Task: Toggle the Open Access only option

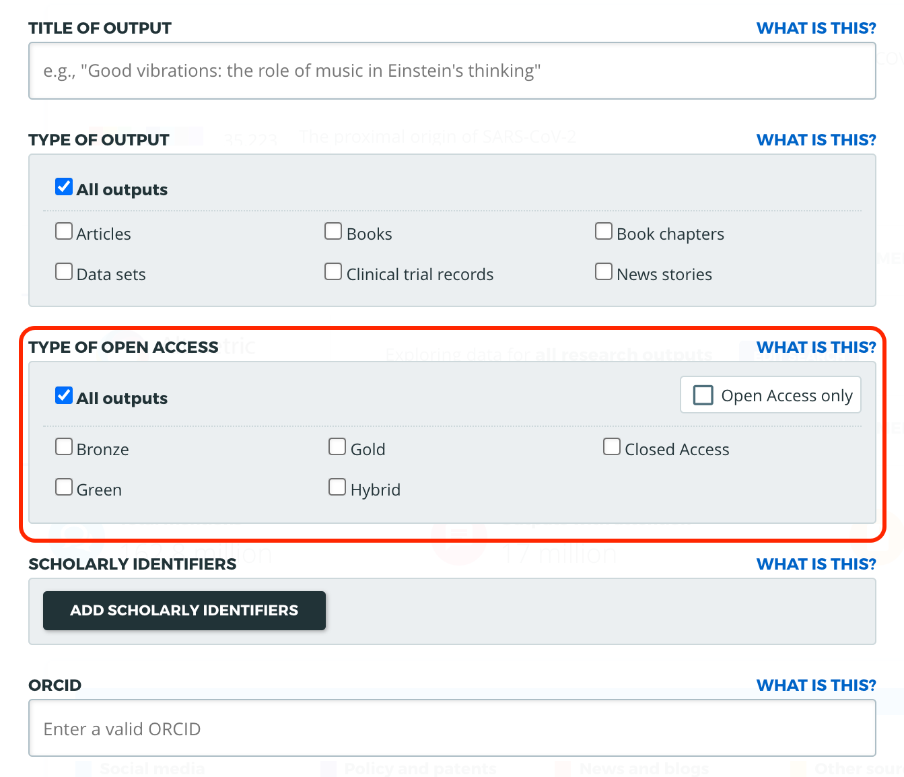Action: pyautogui.click(x=703, y=395)
